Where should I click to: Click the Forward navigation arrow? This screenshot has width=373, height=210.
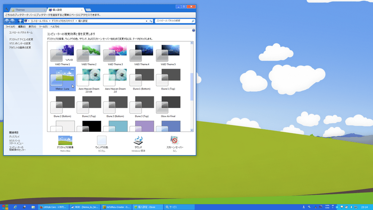tap(13, 21)
